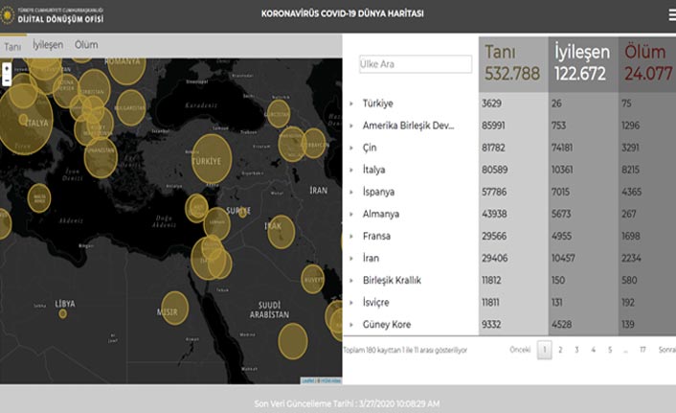Click the Türkiye bubble on the map
Viewport: 676px width, 413px height.
pos(212,158)
